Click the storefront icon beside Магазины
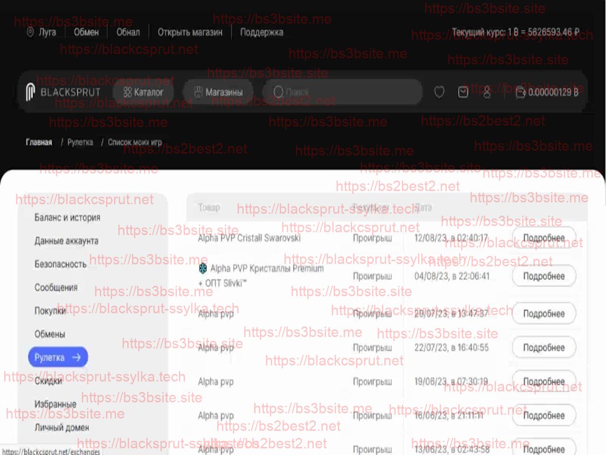Screen dimensions: 606x455 tap(199, 92)
